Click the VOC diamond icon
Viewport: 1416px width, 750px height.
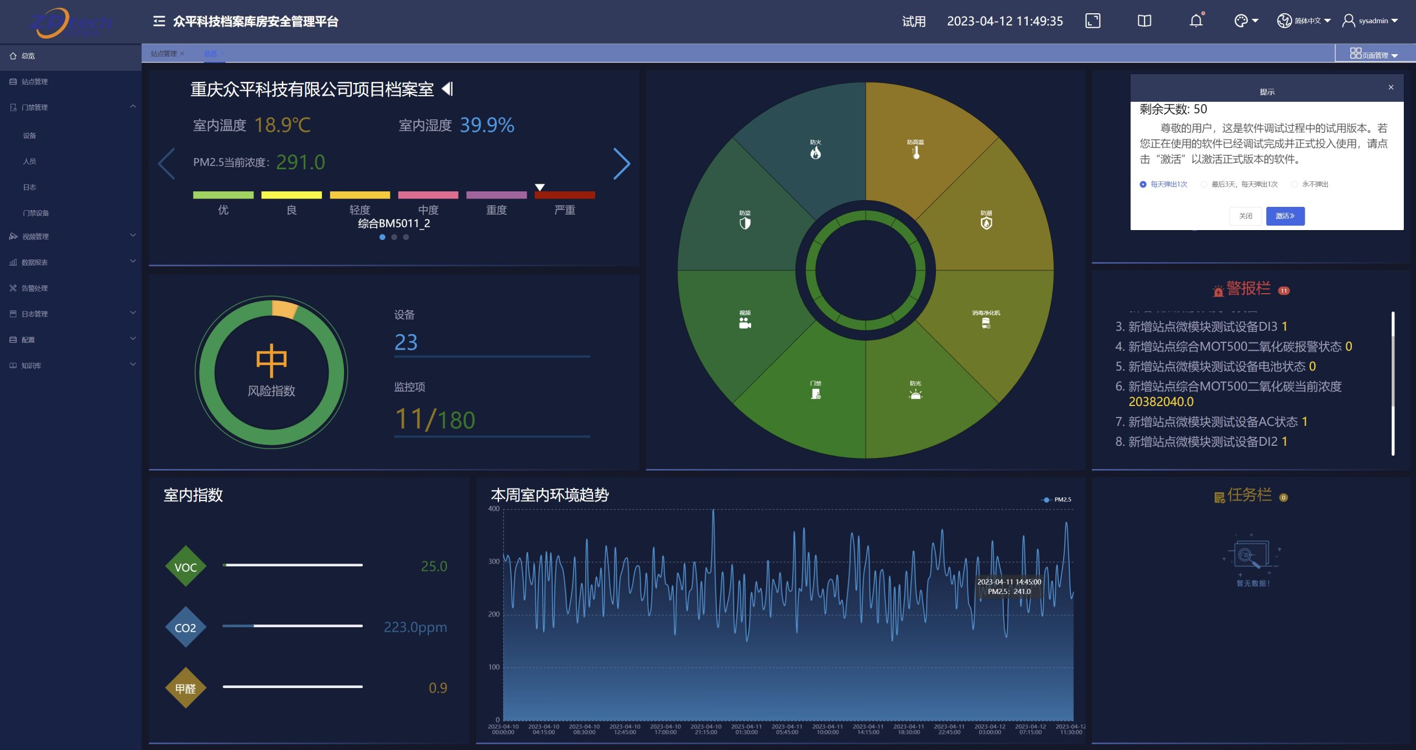click(186, 566)
